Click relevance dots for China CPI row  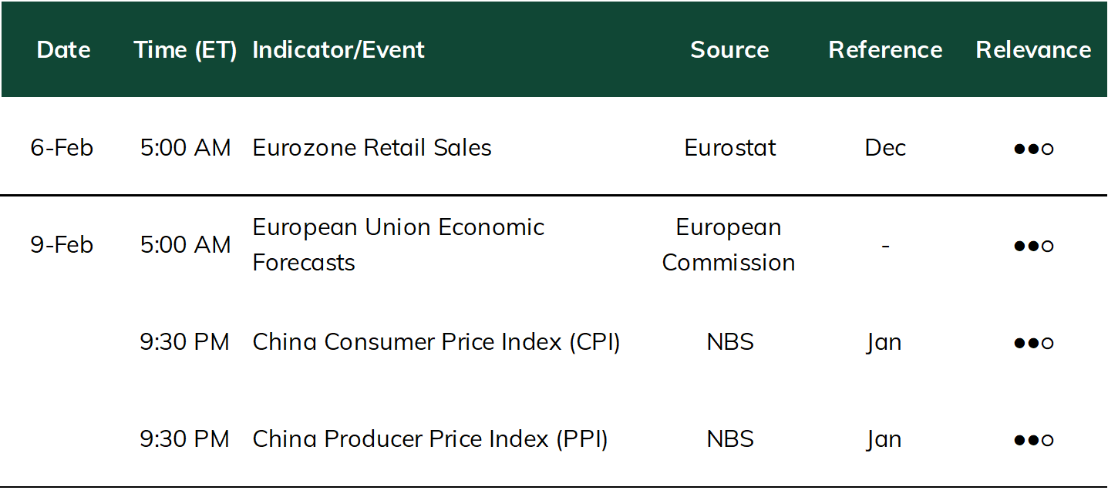[x=1033, y=343]
